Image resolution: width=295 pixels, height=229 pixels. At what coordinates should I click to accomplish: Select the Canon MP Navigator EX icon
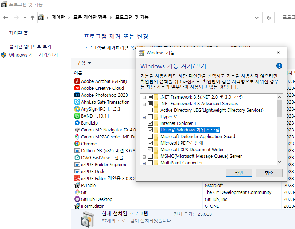pyautogui.click(x=77, y=130)
